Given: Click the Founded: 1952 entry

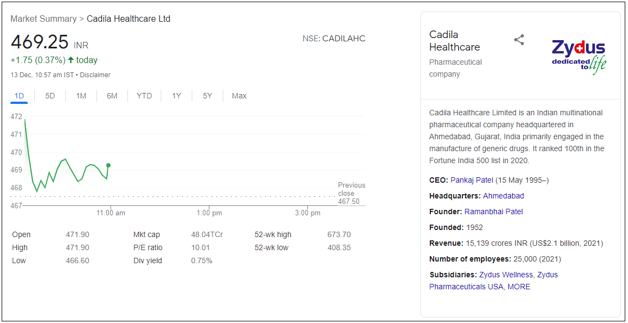Looking at the screenshot, I should (x=456, y=227).
